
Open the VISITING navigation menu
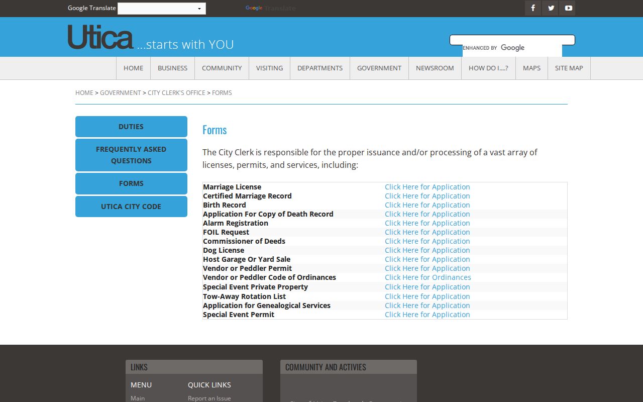[x=269, y=68]
